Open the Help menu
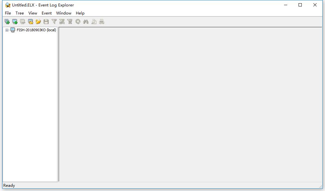The width and height of the screenshot is (325, 191). (x=80, y=13)
